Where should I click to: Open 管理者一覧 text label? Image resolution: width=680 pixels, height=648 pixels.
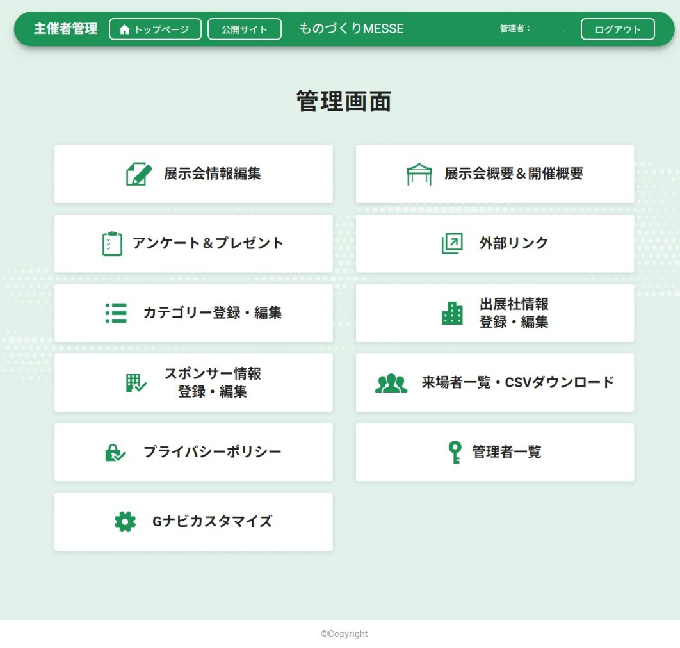pyautogui.click(x=507, y=451)
